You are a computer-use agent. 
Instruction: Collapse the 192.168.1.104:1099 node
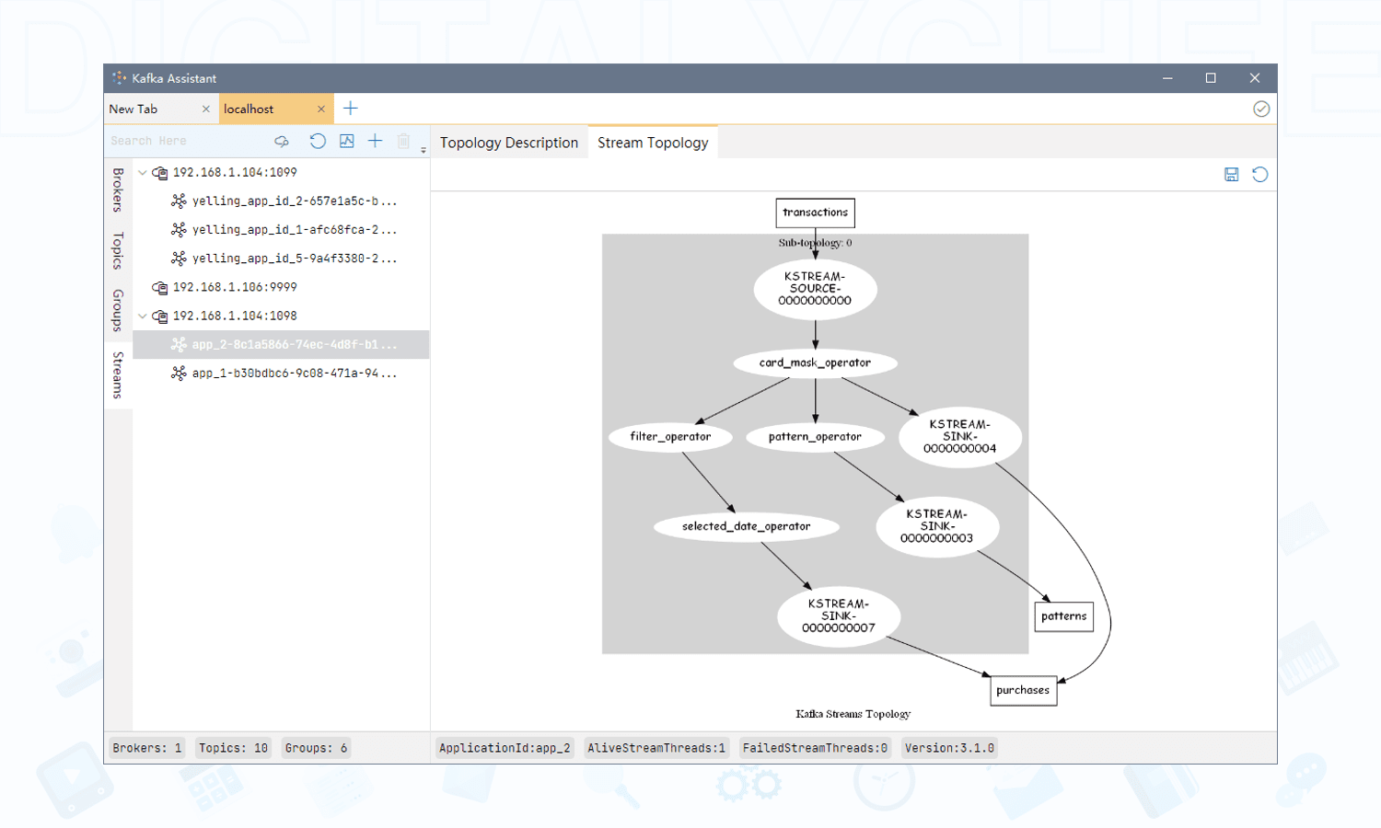click(x=143, y=173)
